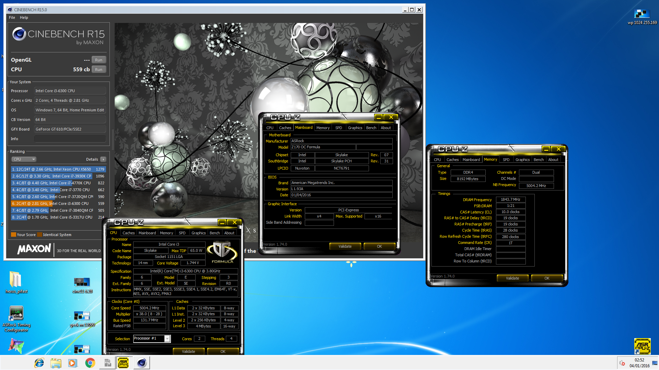Switch to Memory tab in Mainboard window
This screenshot has width=659, height=370.
tap(323, 128)
